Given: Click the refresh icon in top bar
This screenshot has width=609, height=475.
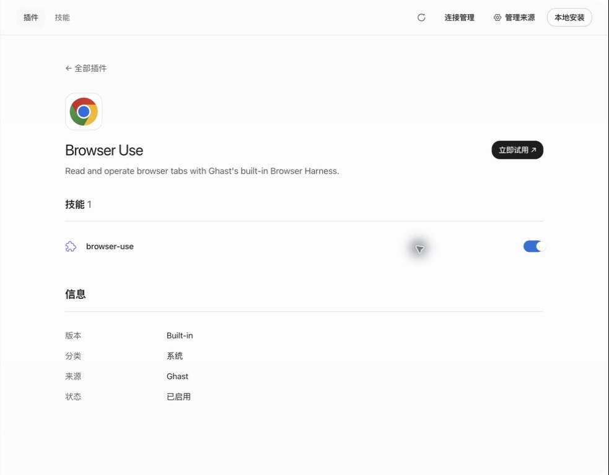Looking at the screenshot, I should (x=421, y=17).
